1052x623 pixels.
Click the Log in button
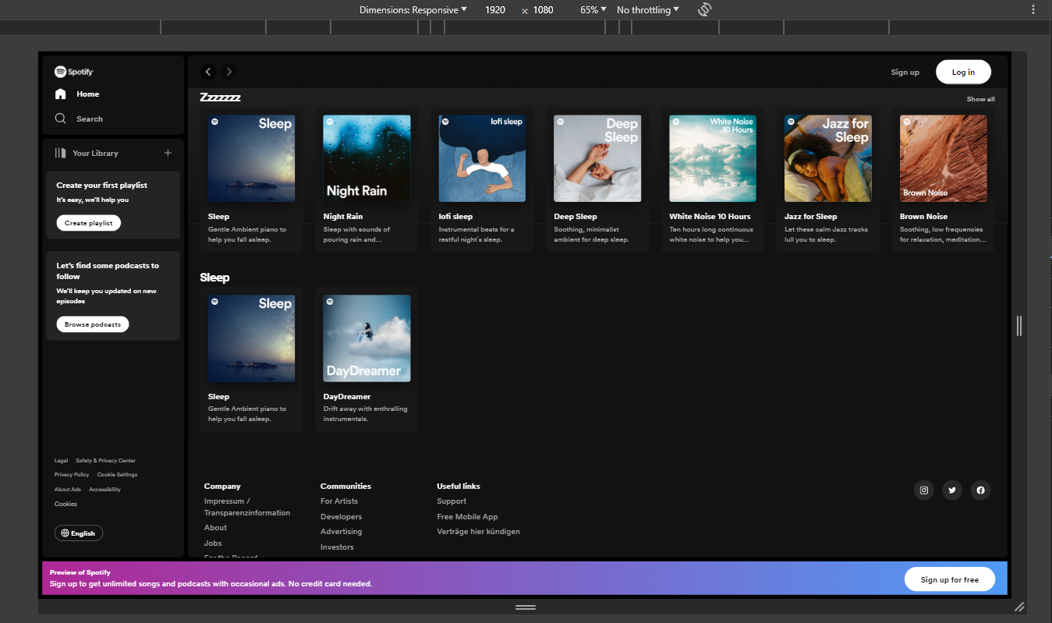pyautogui.click(x=963, y=72)
